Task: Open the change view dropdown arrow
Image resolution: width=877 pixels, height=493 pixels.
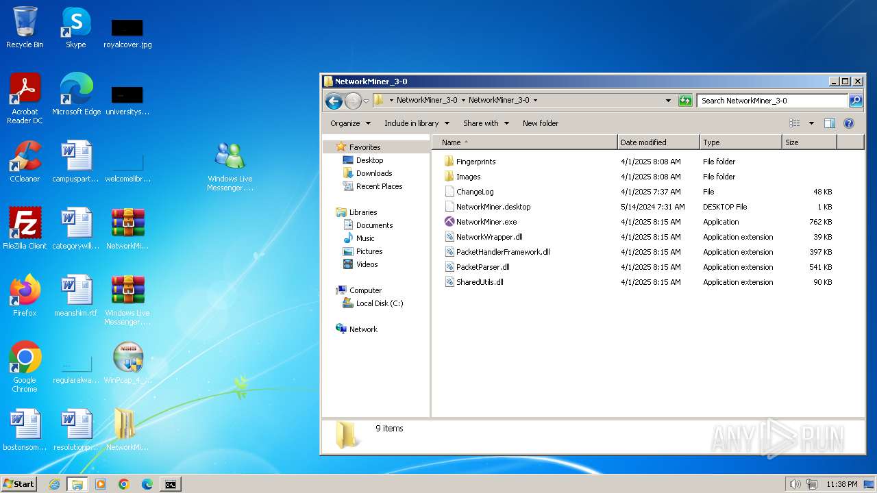Action: [x=811, y=123]
